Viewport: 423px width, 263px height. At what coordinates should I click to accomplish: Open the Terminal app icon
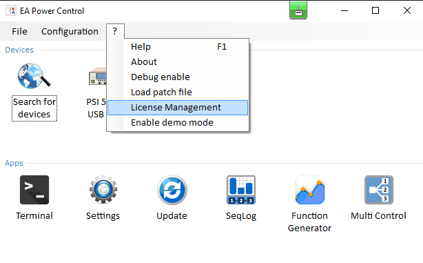coord(34,190)
